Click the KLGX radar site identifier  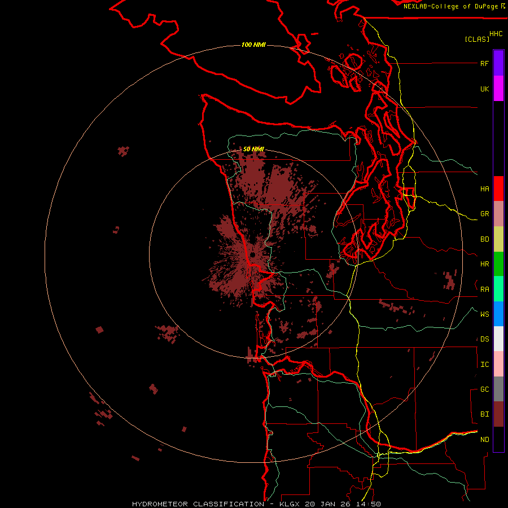coord(288,504)
